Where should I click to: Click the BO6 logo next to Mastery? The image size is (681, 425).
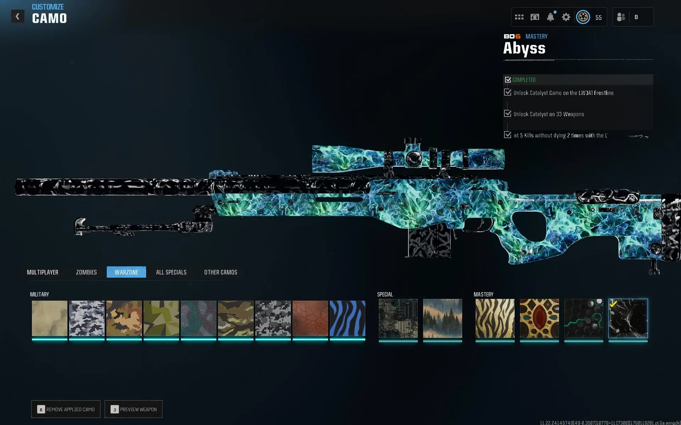click(x=512, y=36)
